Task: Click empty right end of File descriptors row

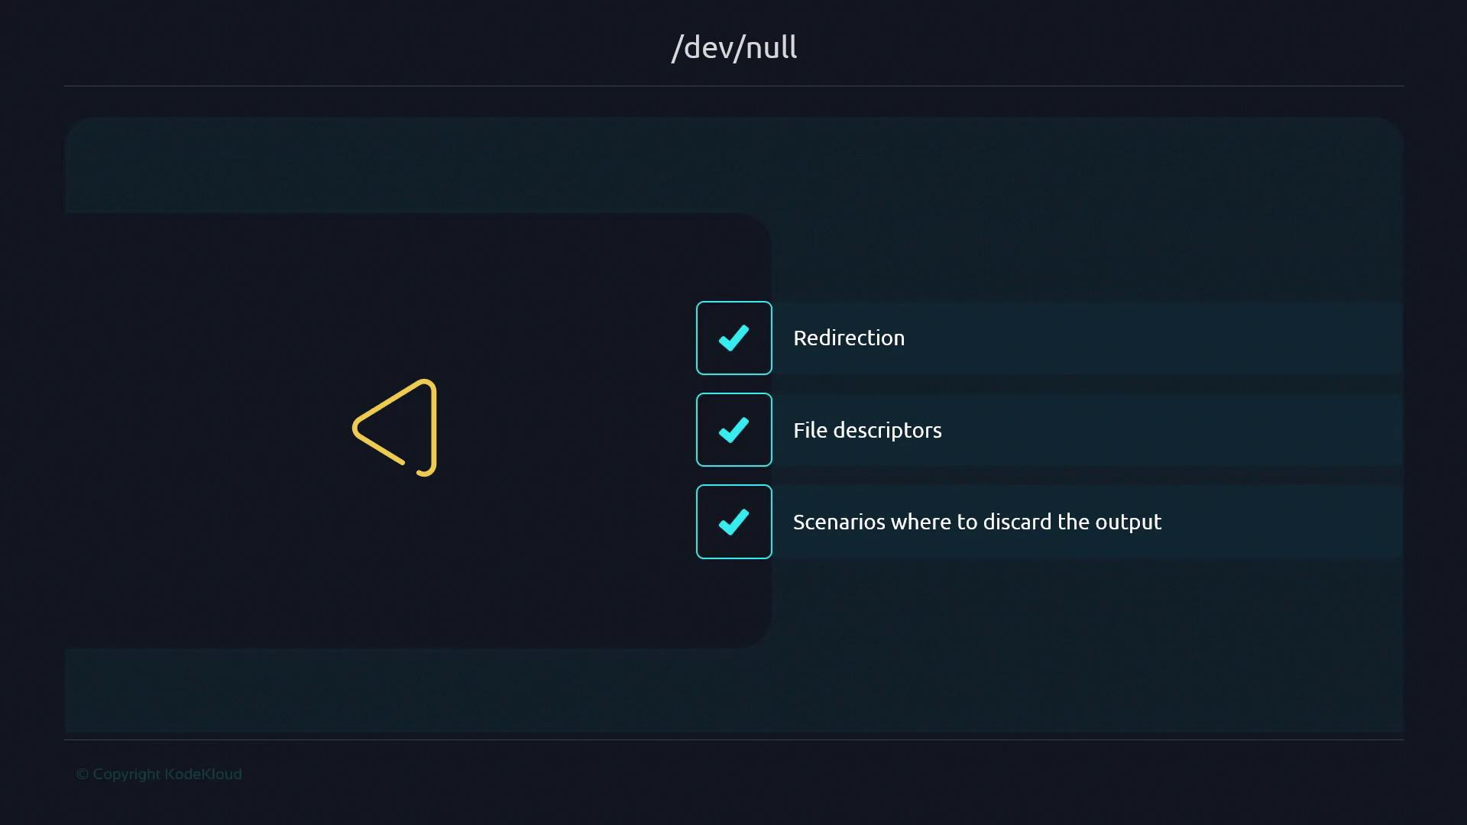Action: pyautogui.click(x=1299, y=430)
